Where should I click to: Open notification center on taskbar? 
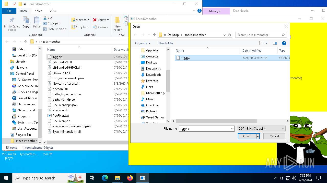pos(319,178)
